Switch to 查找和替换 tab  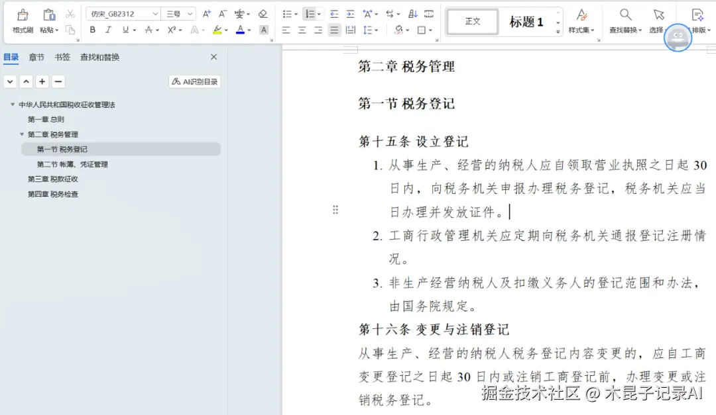tap(99, 57)
